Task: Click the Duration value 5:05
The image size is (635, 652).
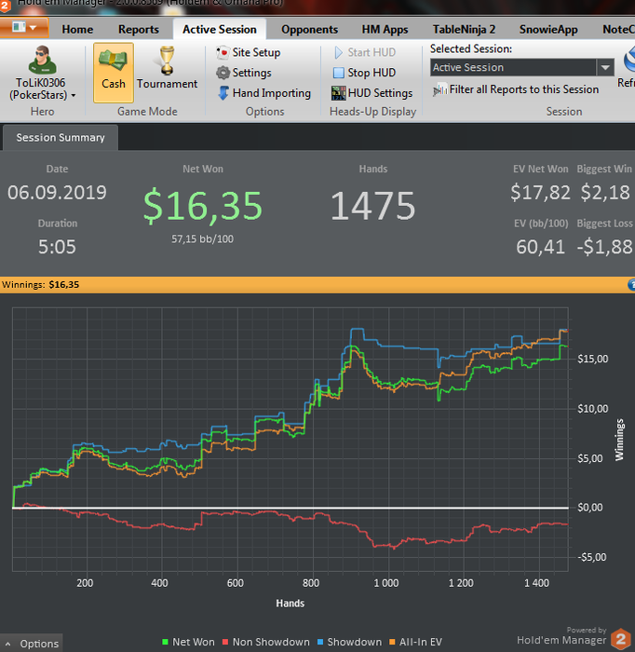Action: point(57,247)
